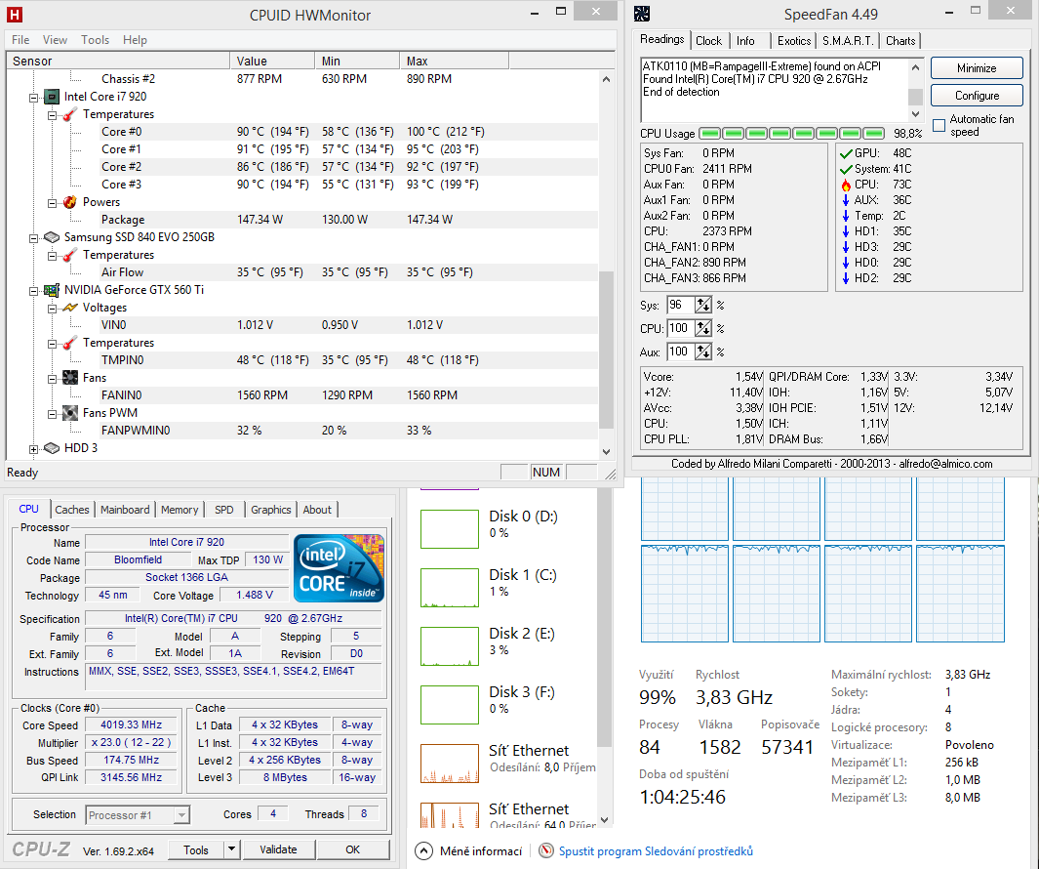
Task: Switch to the S.M.A.R.T. tab in SpeedFan
Action: (848, 41)
